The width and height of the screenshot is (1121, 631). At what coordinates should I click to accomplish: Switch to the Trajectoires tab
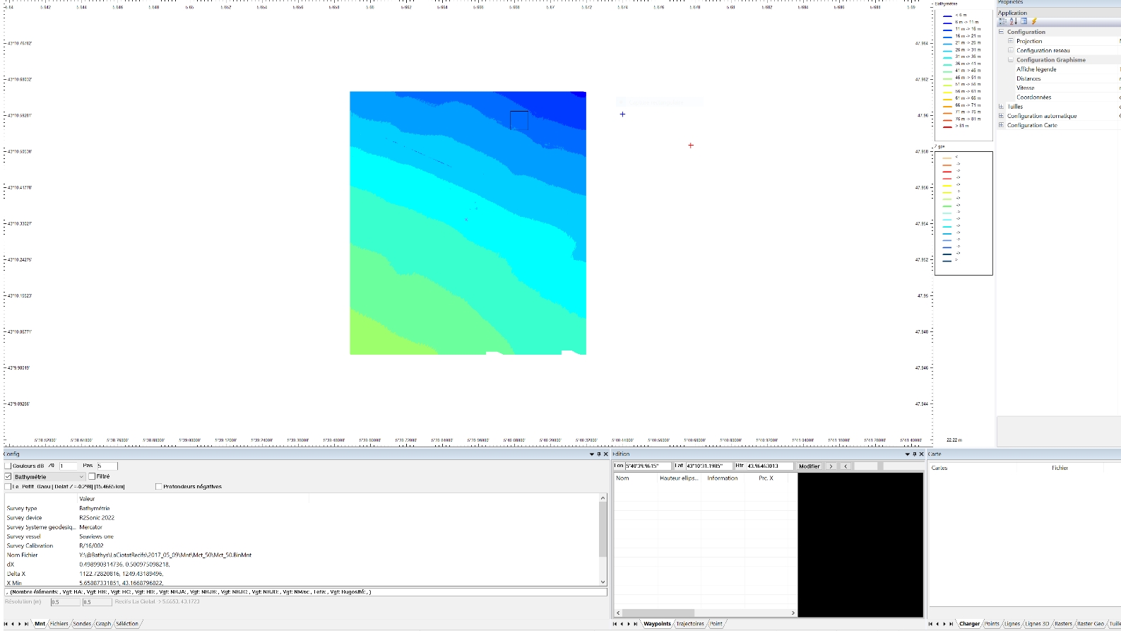click(x=690, y=624)
